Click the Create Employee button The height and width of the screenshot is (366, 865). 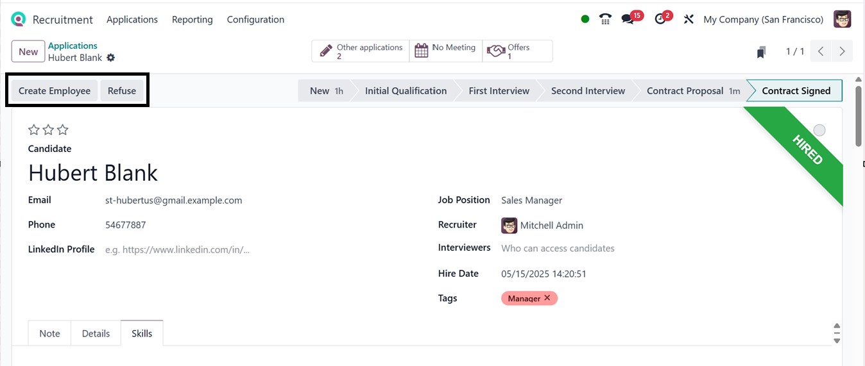[x=55, y=90]
